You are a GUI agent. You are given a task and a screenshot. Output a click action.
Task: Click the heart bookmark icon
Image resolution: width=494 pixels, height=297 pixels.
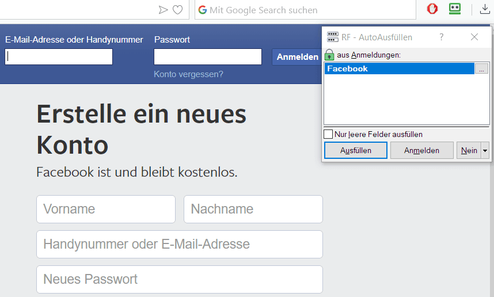[x=178, y=10]
